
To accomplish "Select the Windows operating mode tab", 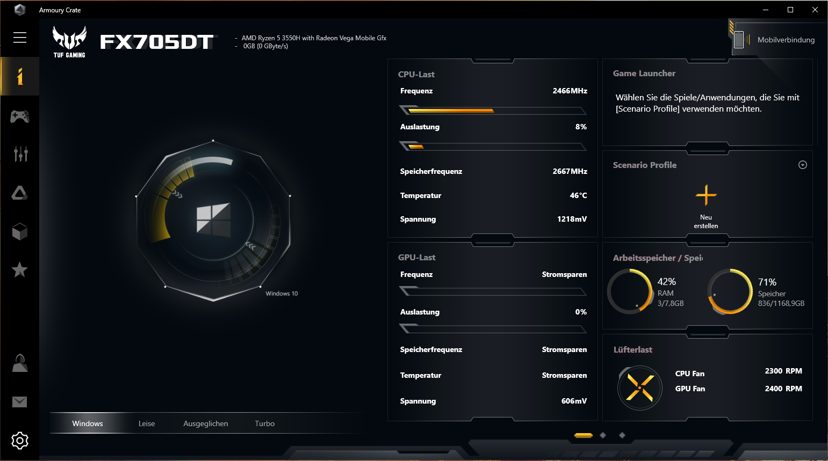I will (x=88, y=423).
